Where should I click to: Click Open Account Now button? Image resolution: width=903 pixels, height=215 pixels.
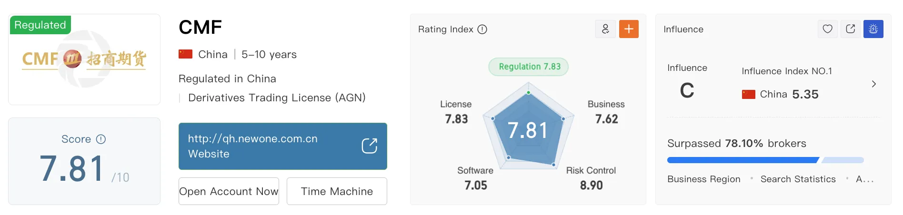[229, 191]
